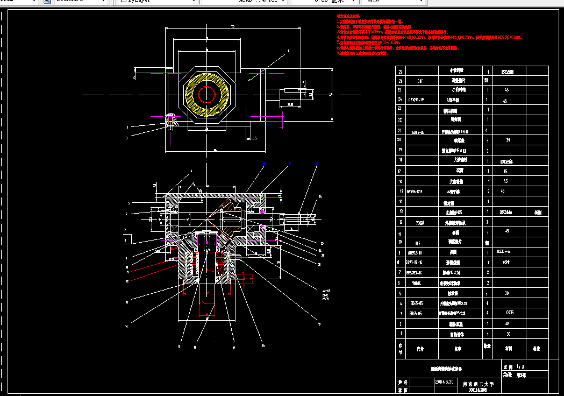Click the 南京理工大学 title block cell
The image size is (564, 396).
pyautogui.click(x=479, y=386)
